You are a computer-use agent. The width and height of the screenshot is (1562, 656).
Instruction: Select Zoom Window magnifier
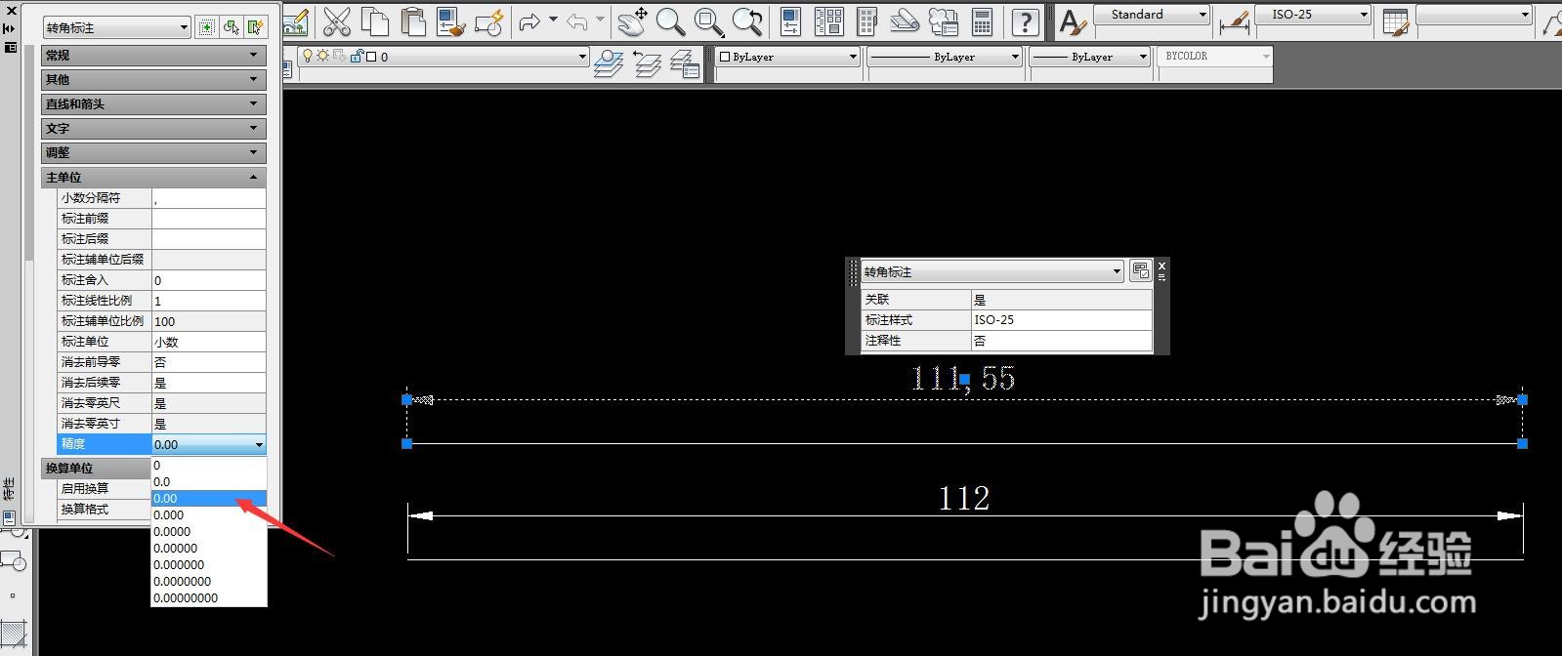coord(709,21)
